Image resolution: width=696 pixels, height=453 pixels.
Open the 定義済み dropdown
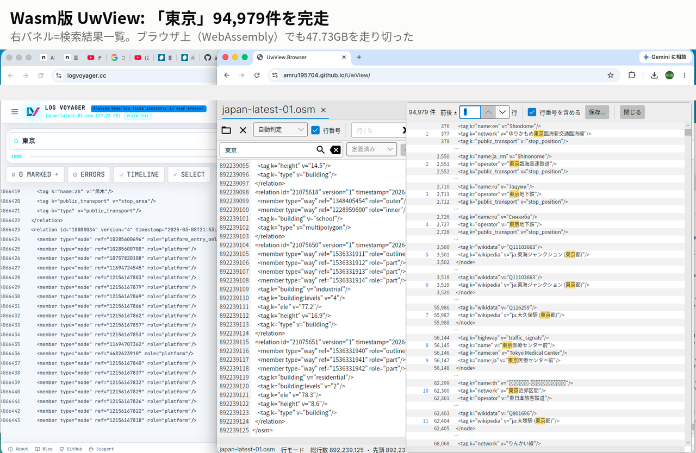[x=372, y=149]
